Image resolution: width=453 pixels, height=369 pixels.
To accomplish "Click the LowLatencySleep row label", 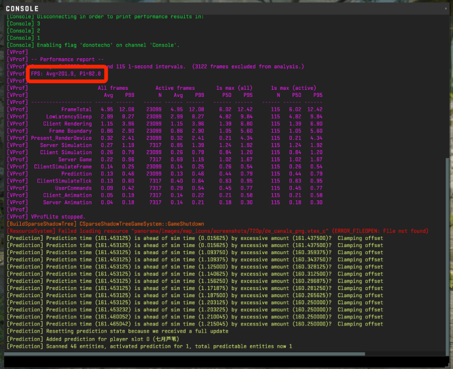I will pos(69,116).
